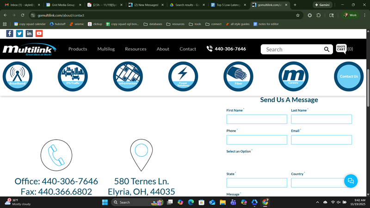Click the First Name input field
This screenshot has width=370, height=208.
(257, 119)
